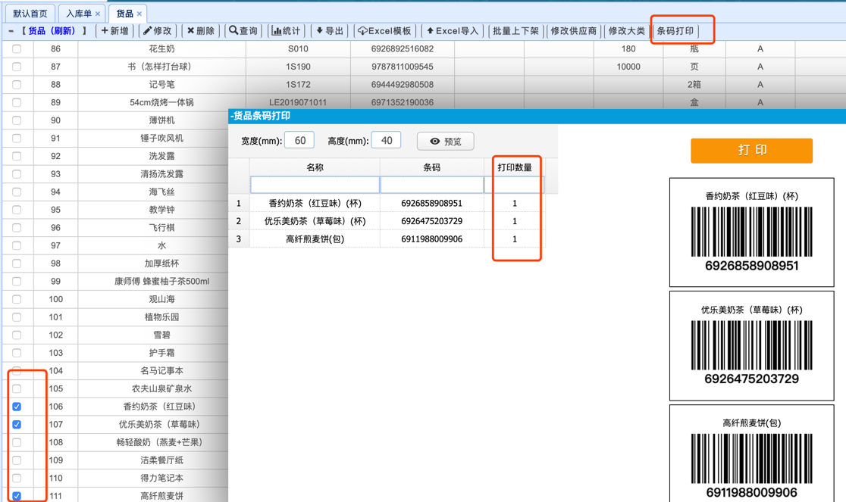Check the row 90 薄饼机 checkbox
Viewport: 846px width, 502px height.
(17, 120)
